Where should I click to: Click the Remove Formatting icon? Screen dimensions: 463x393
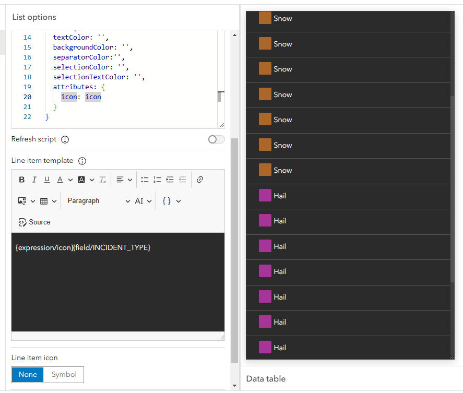point(103,179)
